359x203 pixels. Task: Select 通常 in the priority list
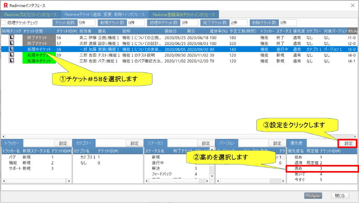click(322, 163)
